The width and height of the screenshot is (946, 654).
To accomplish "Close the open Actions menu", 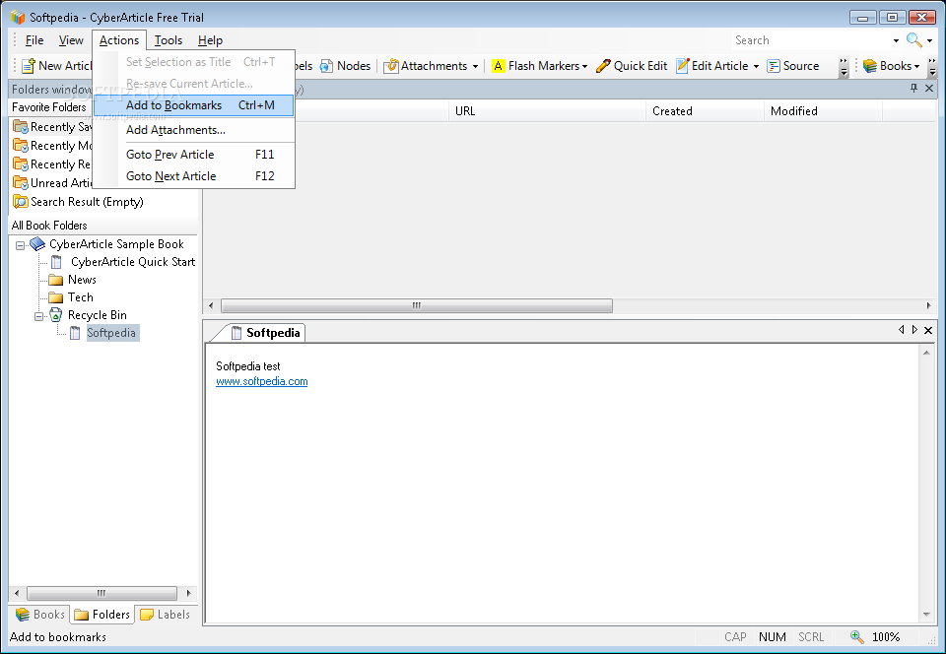I will [119, 40].
